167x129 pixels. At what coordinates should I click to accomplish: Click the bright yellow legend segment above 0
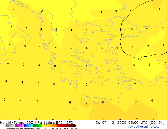tap(43, 126)
